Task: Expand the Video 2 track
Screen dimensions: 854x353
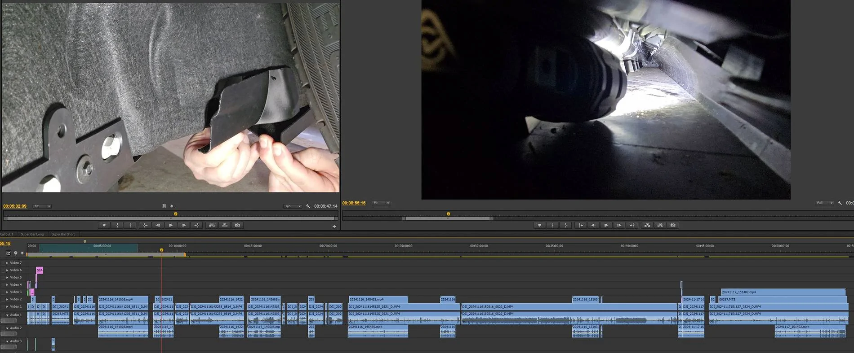Action: click(7, 299)
